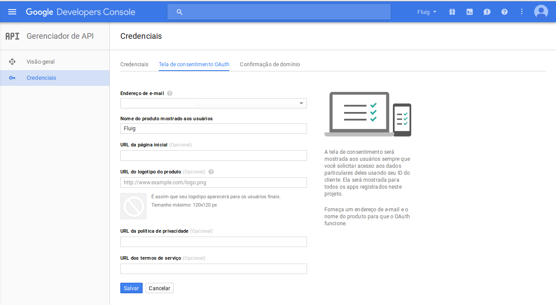Focus the URL dos termos de serviço field
Screen dimensions: 556x305
point(214,269)
